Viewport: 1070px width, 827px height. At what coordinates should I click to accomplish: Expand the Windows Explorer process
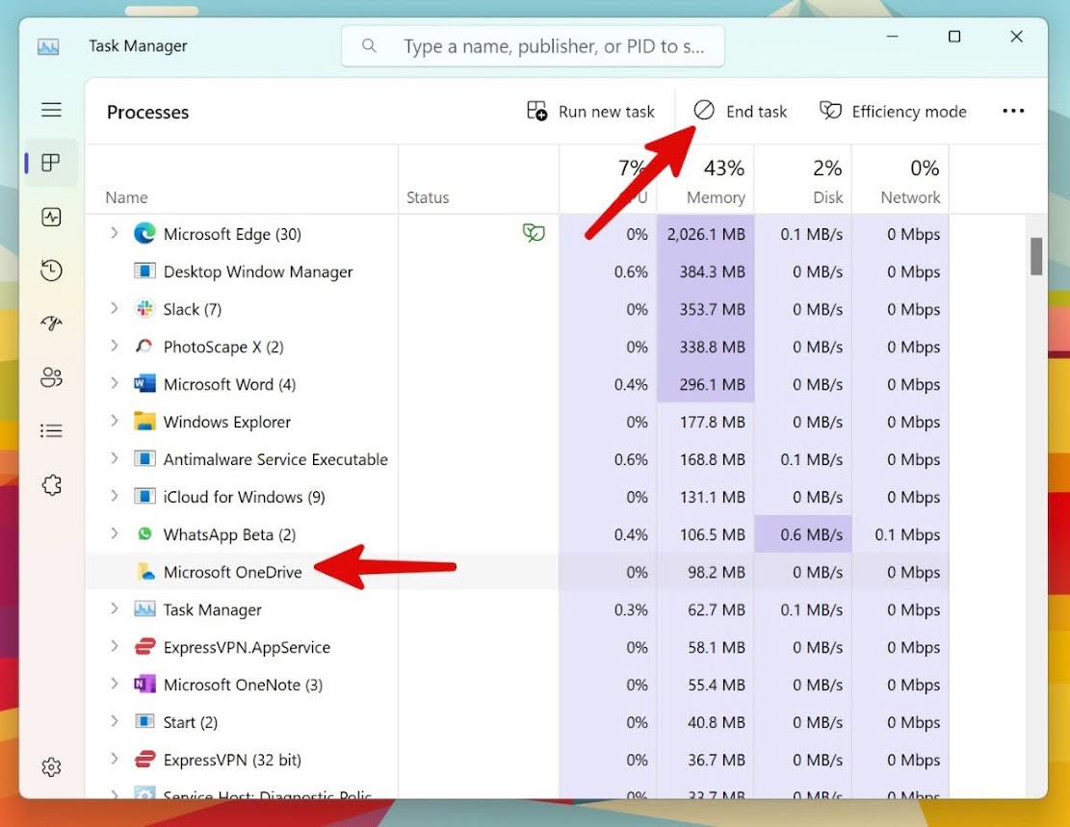click(x=114, y=421)
